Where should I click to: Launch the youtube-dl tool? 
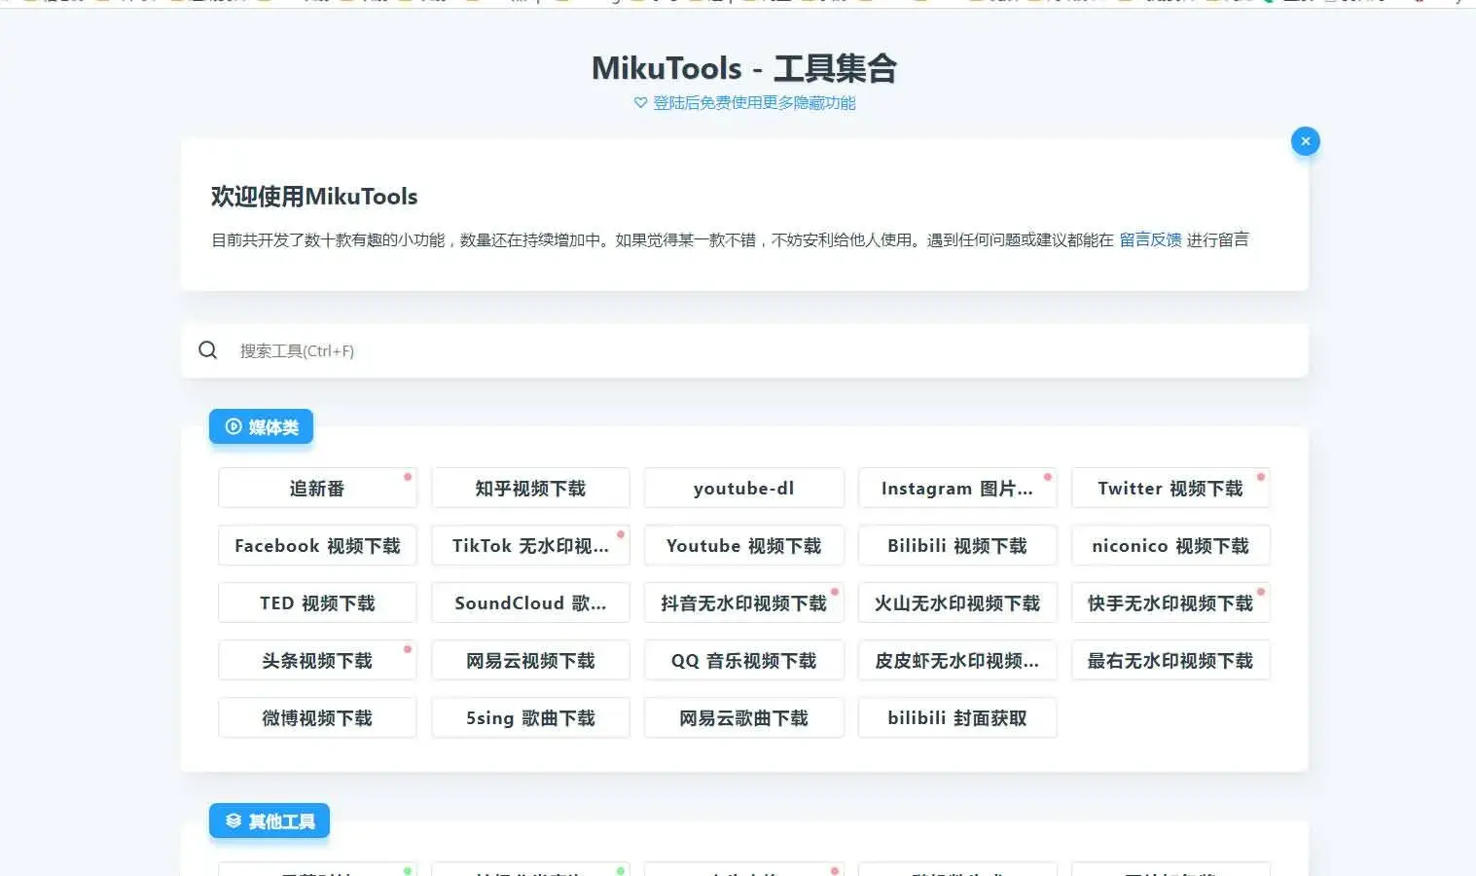[744, 489]
